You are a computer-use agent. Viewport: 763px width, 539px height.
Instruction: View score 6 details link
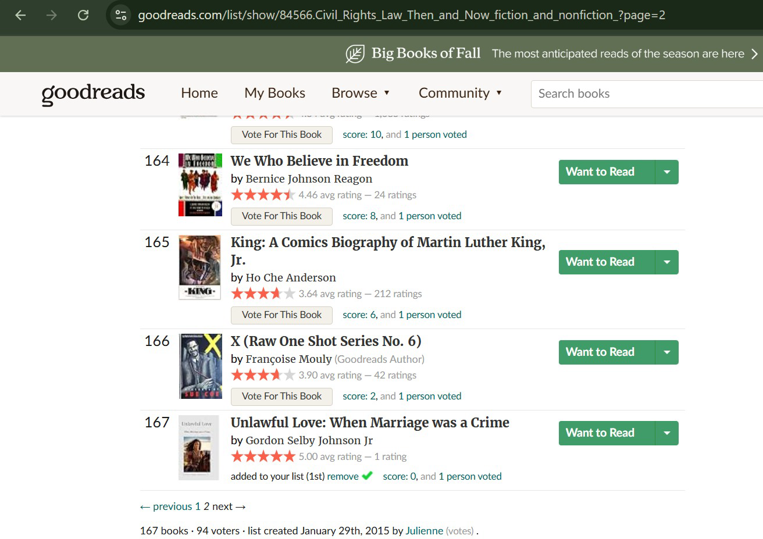point(359,315)
